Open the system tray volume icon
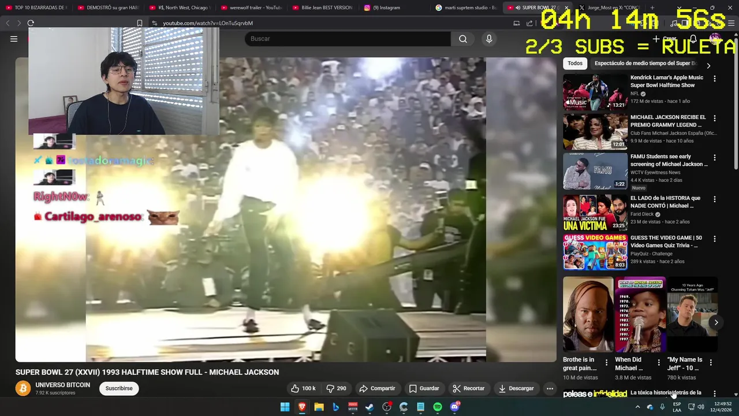 coord(701,407)
